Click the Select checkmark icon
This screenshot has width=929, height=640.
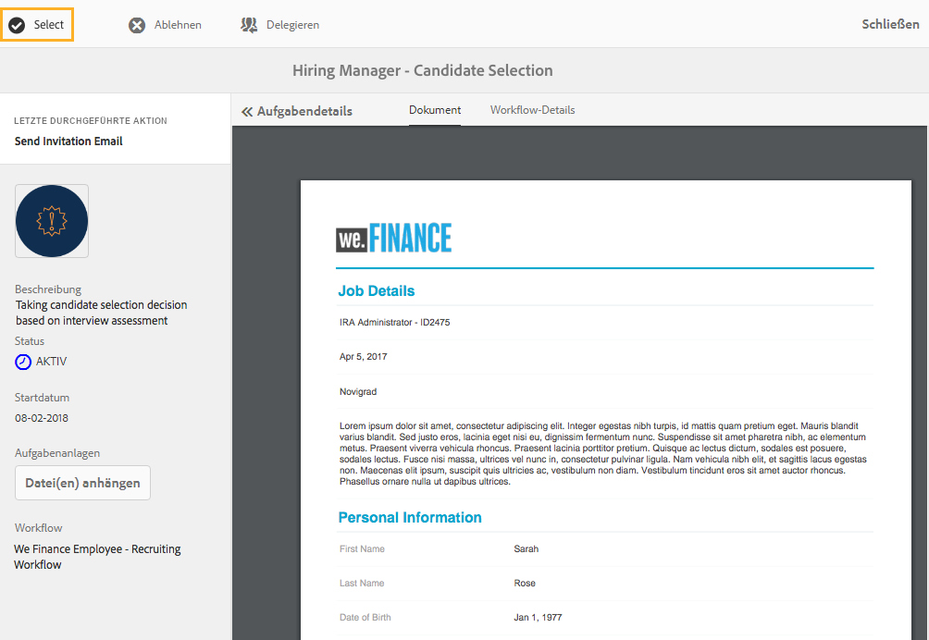click(x=17, y=25)
